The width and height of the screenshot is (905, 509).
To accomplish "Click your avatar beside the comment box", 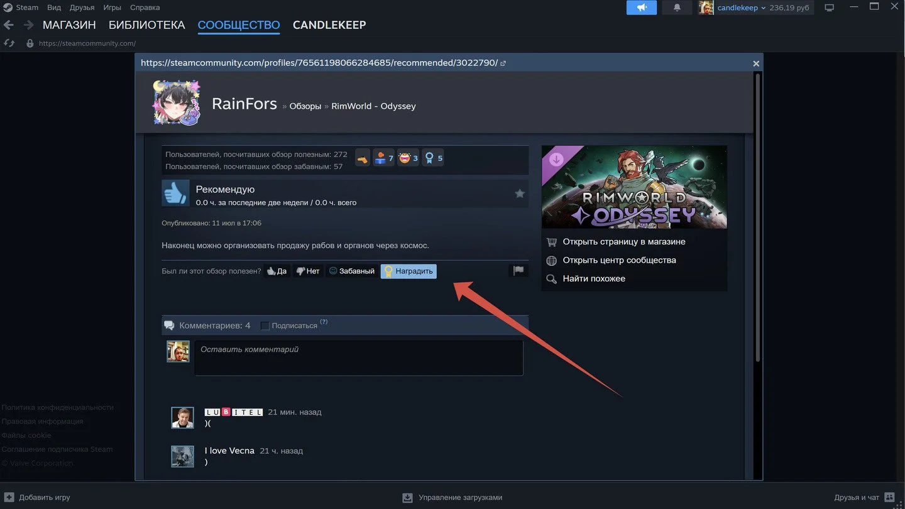I will tap(178, 351).
